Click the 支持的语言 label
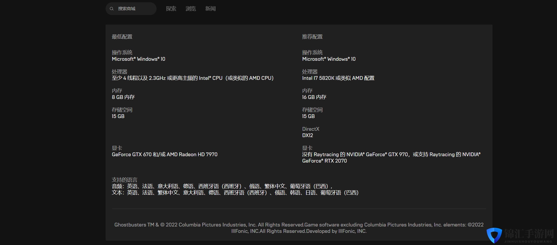This screenshot has height=245, width=557. point(125,180)
